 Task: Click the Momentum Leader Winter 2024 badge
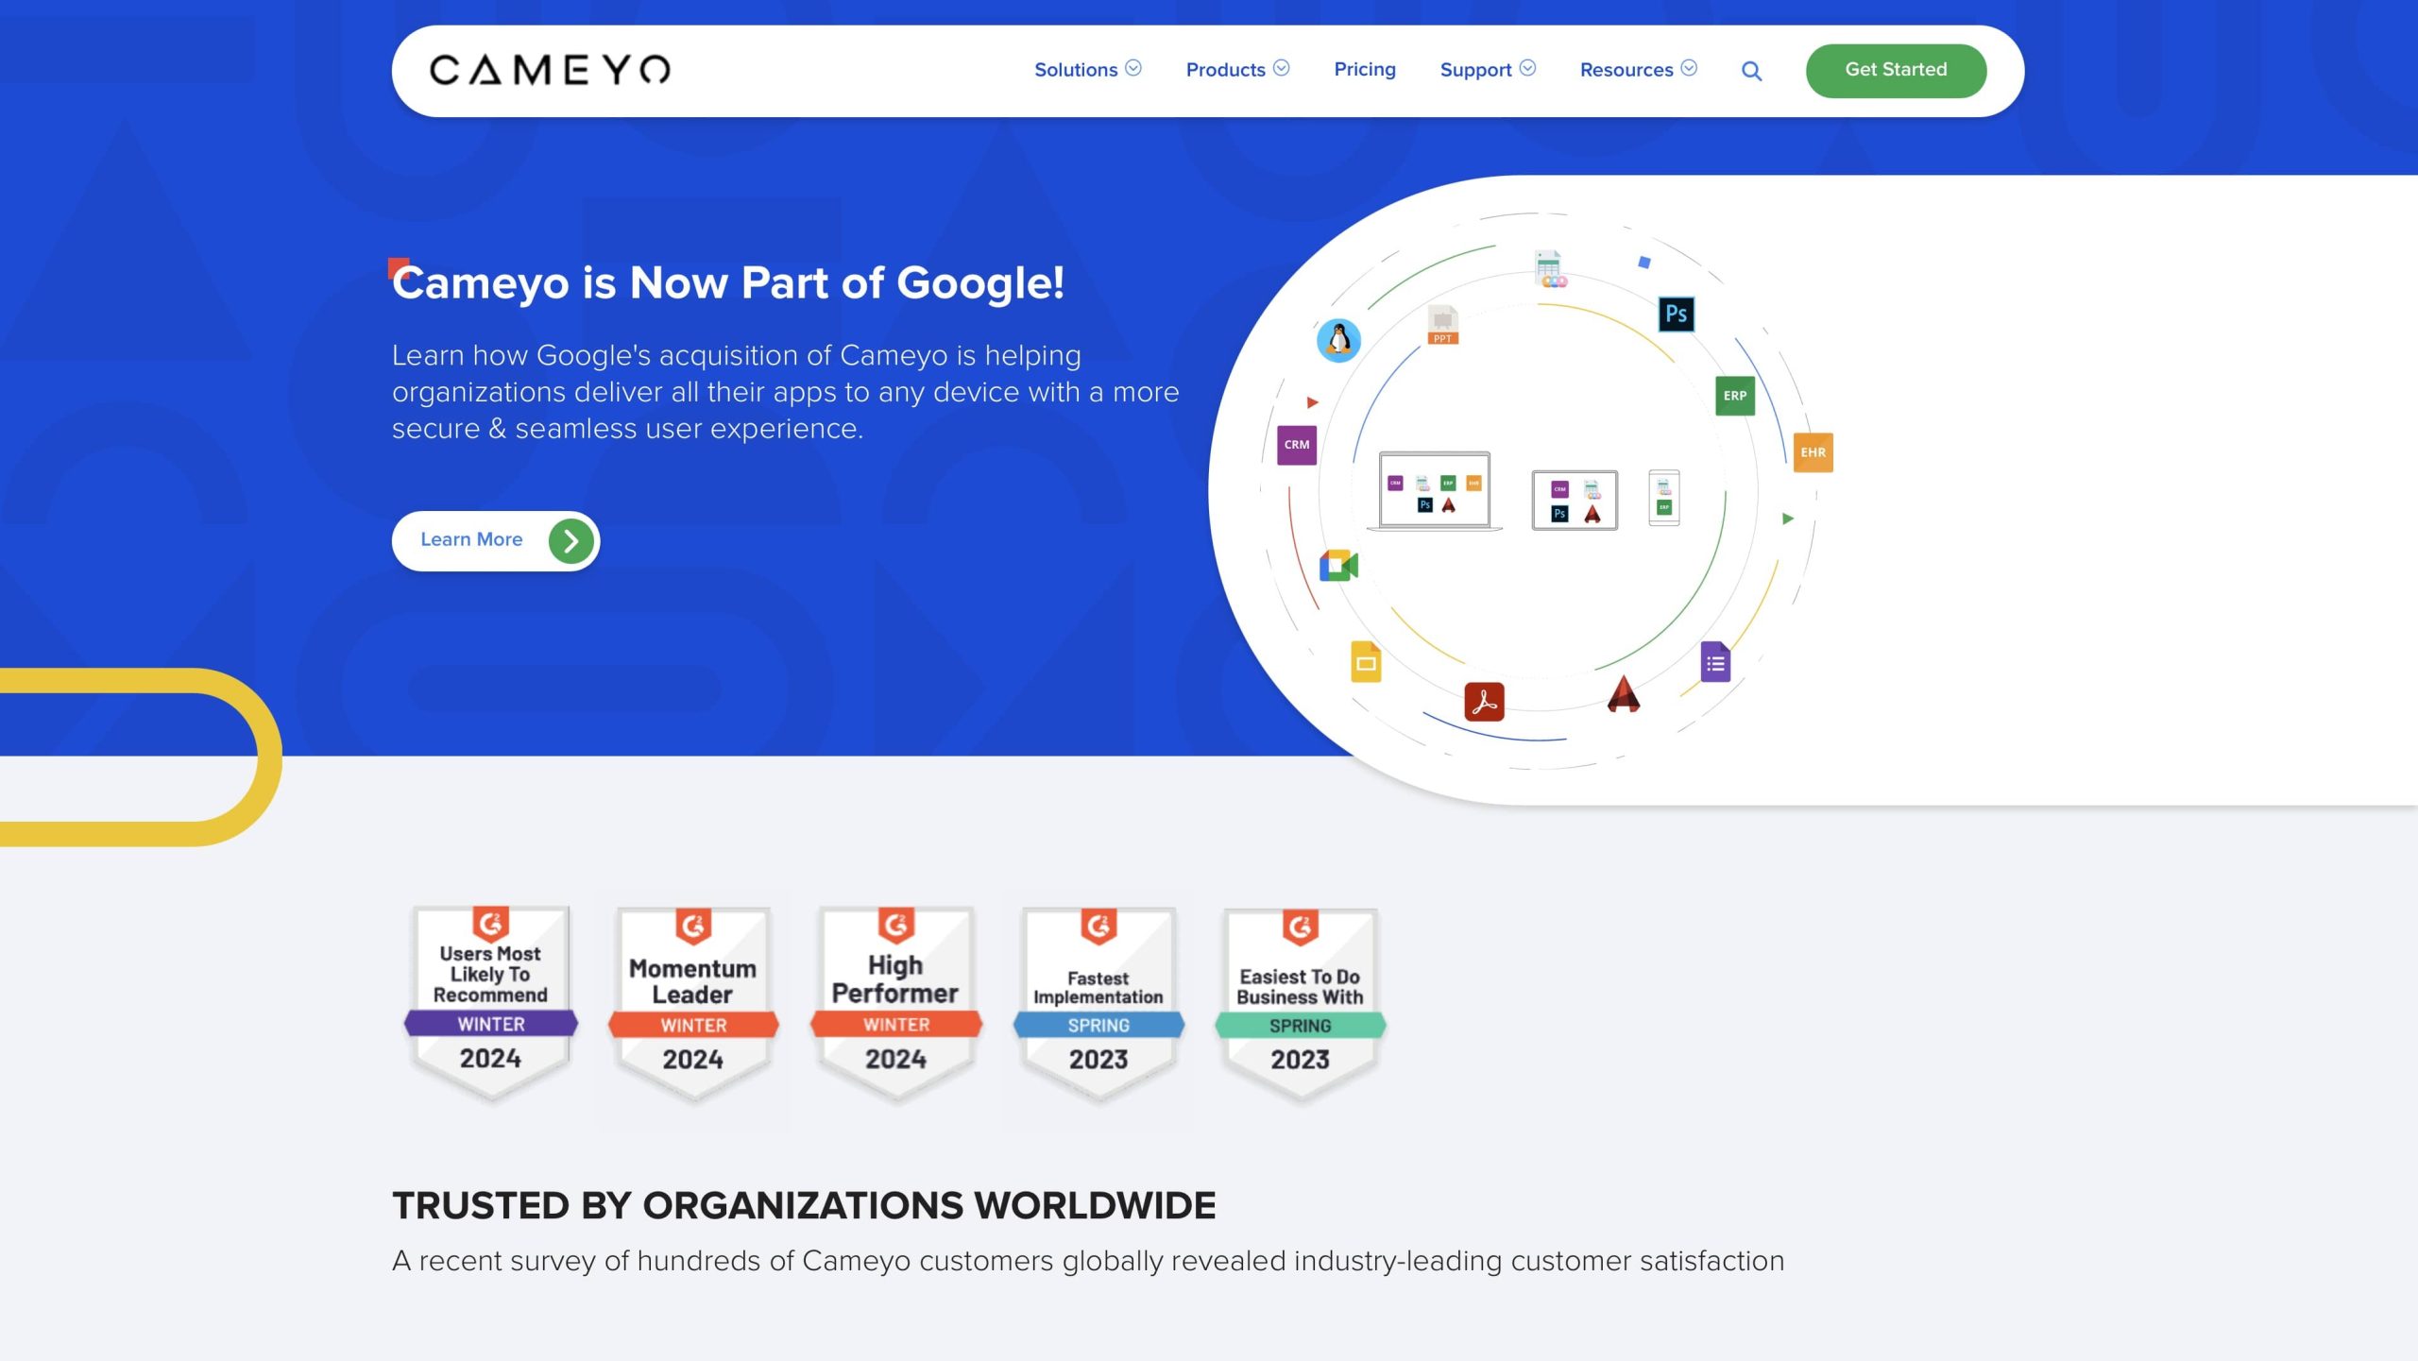coord(693,1003)
